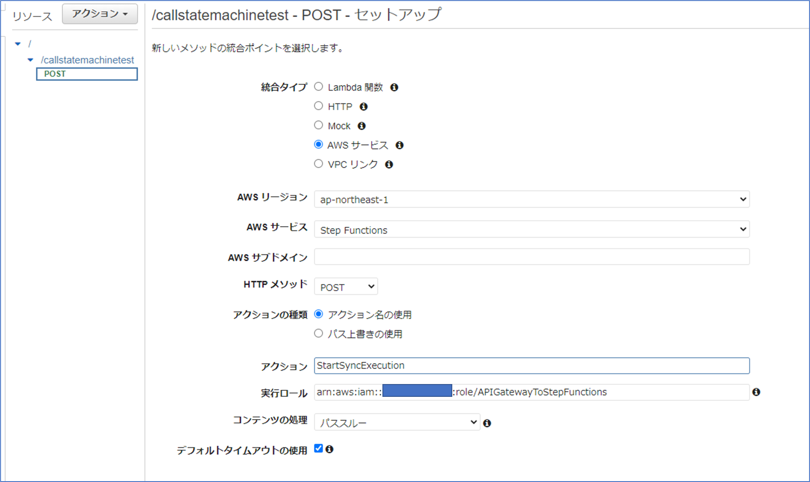Open the /callstatemachinetest resource link
This screenshot has height=482, width=810.
87,60
